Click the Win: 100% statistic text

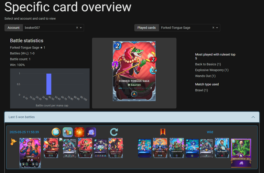click(x=17, y=65)
